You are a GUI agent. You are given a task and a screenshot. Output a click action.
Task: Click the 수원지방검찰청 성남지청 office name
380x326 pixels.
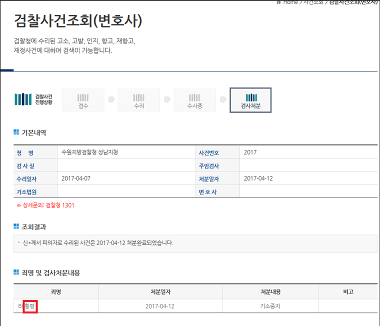(x=93, y=152)
